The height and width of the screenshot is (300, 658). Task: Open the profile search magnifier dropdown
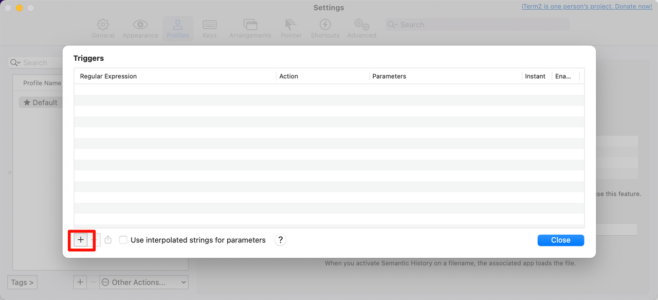[16, 63]
